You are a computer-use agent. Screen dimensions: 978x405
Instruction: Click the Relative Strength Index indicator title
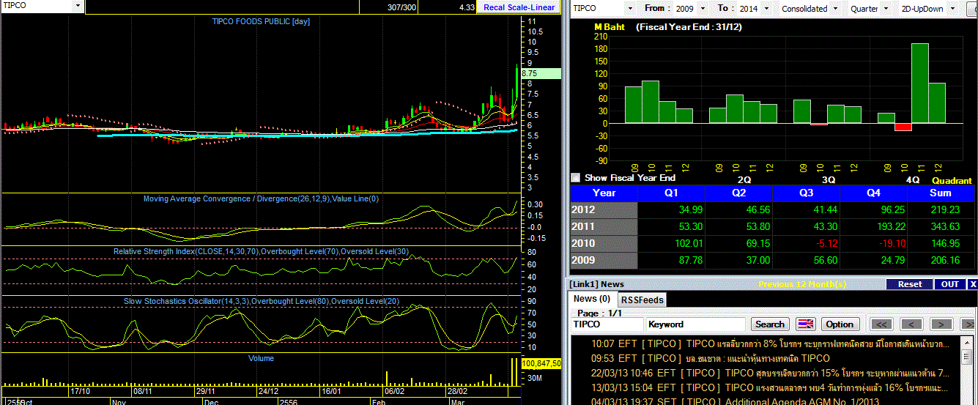click(261, 251)
